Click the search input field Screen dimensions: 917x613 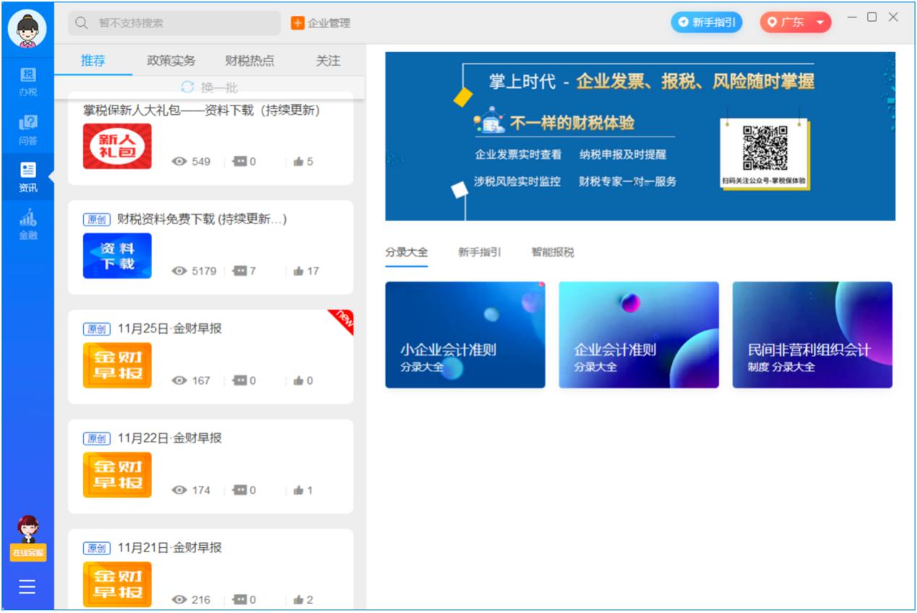click(x=174, y=23)
